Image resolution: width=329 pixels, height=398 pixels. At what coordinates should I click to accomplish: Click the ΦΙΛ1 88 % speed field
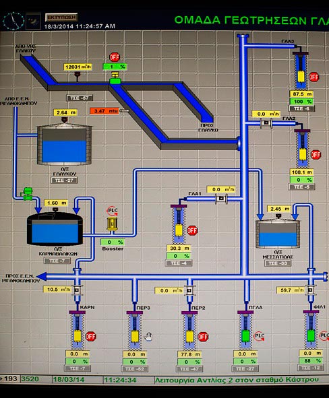[311, 360]
